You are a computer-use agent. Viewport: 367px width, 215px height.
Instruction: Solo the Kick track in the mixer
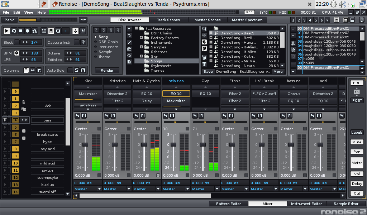tap(77, 115)
